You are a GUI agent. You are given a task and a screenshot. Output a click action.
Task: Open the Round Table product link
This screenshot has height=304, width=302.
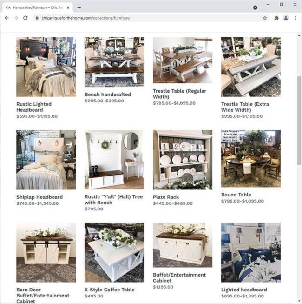236,195
